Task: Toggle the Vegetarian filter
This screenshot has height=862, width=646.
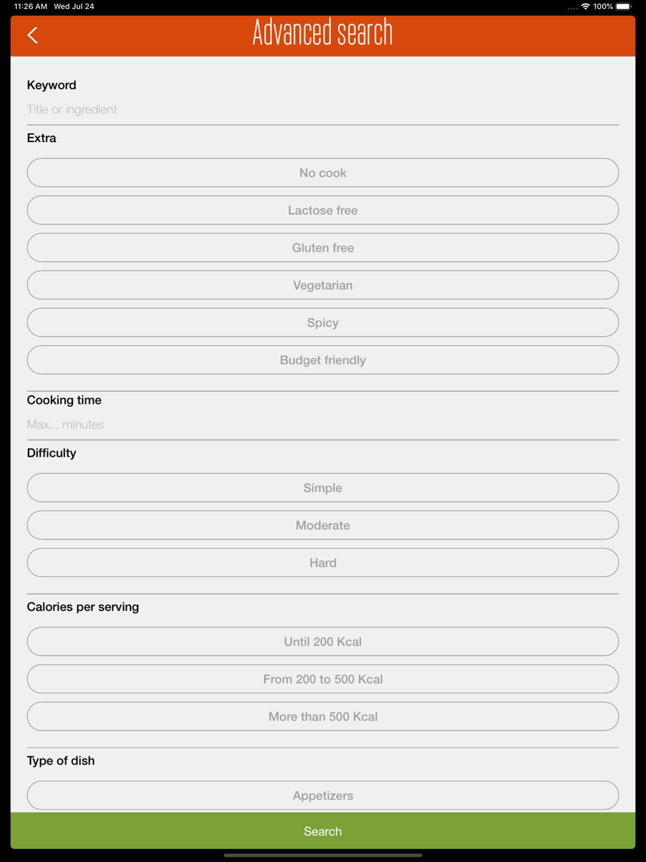Action: (x=323, y=285)
